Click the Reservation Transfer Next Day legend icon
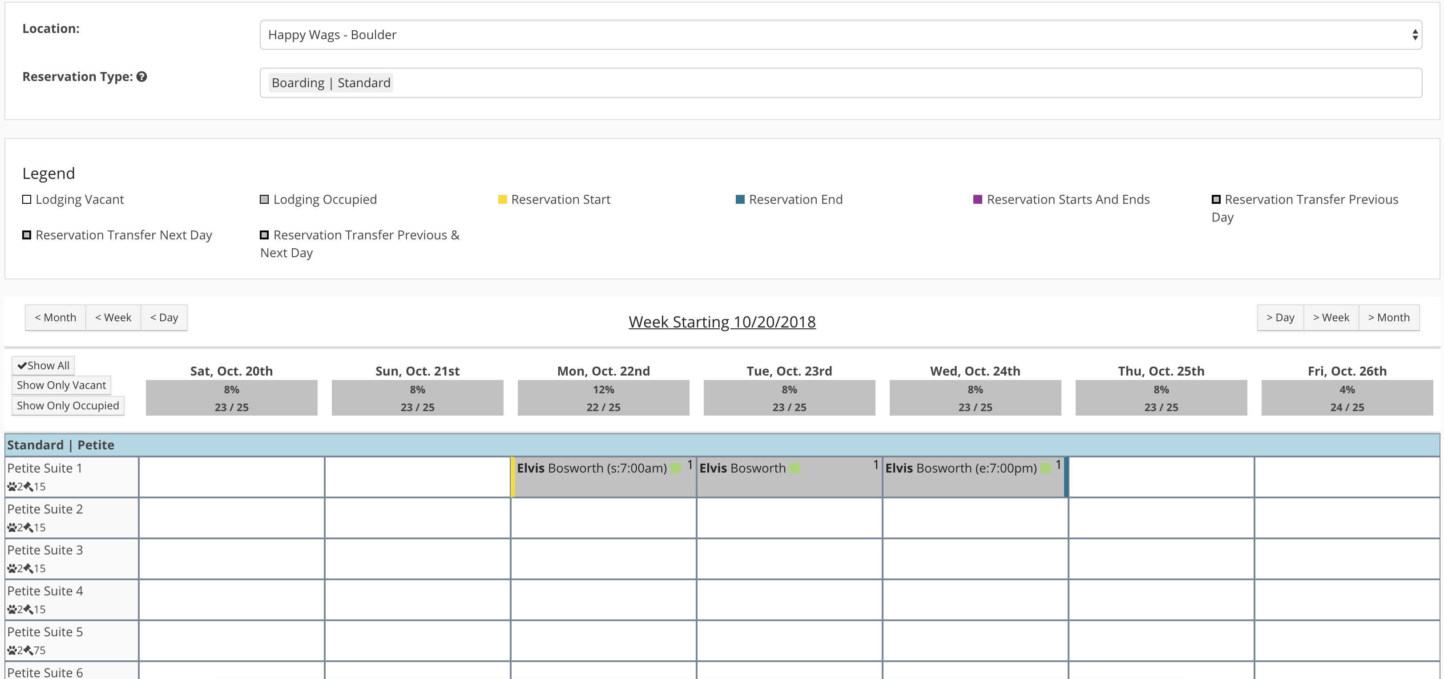The image size is (1444, 679). click(x=26, y=235)
